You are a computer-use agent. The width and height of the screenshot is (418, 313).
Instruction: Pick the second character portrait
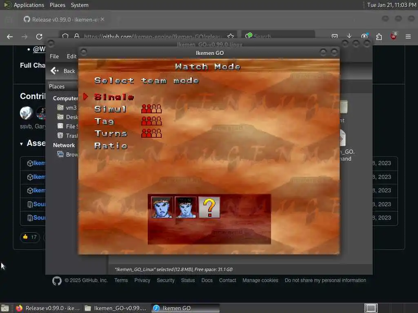click(186, 207)
